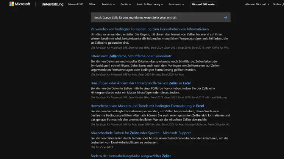Open result Abwechselnde Farben für Zeilen oder Spalten
Image resolution: width=284 pixels, height=159 pixels.
(x=140, y=133)
